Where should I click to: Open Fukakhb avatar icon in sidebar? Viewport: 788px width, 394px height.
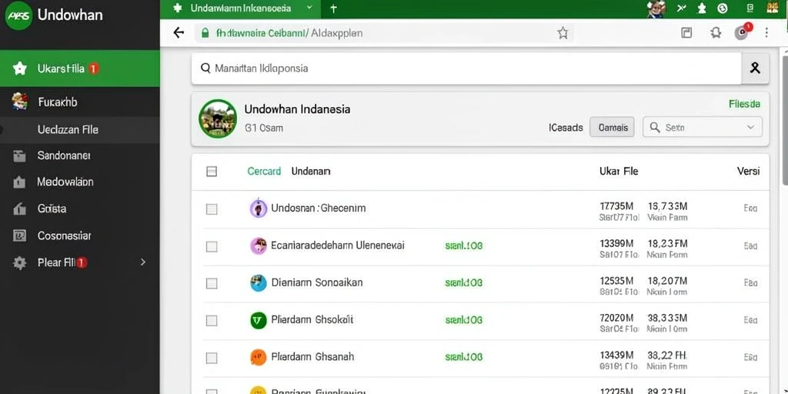19,101
